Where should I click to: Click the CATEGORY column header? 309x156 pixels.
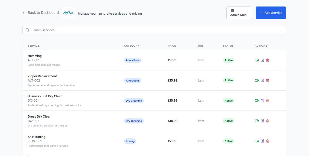pyautogui.click(x=132, y=46)
